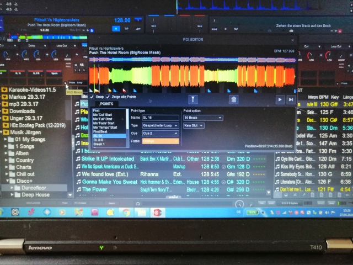
Task: Skip to next point with the skip-forward icon
Action: click(291, 99)
